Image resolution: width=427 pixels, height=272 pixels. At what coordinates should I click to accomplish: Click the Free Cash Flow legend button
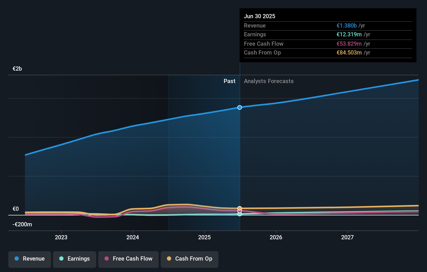[128, 259]
